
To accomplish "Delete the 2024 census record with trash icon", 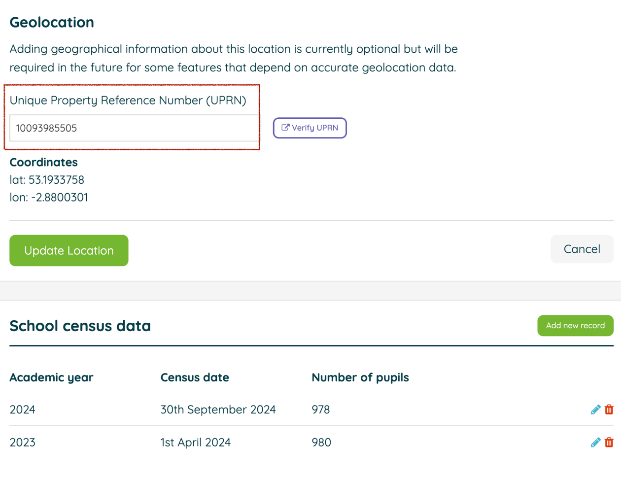I will click(x=609, y=409).
